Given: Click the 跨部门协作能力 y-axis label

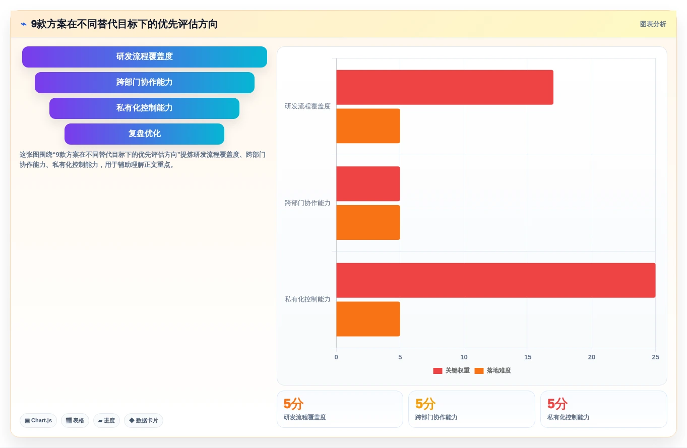Looking at the screenshot, I should click(x=307, y=203).
